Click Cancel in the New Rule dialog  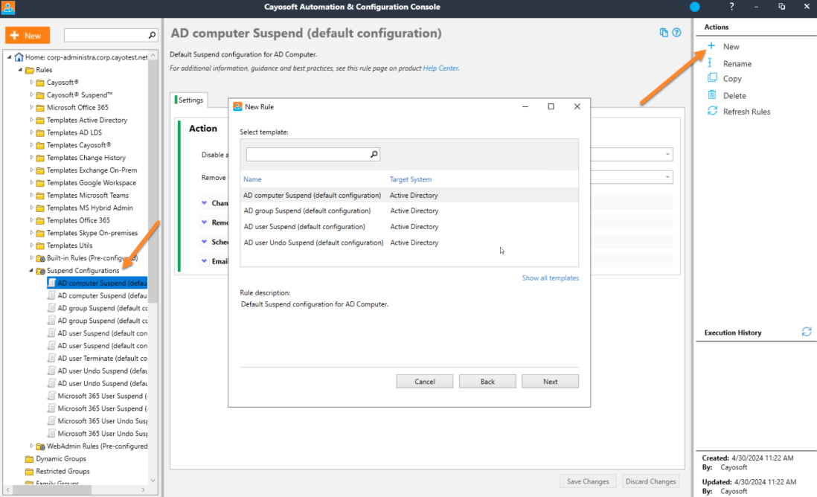click(x=425, y=382)
